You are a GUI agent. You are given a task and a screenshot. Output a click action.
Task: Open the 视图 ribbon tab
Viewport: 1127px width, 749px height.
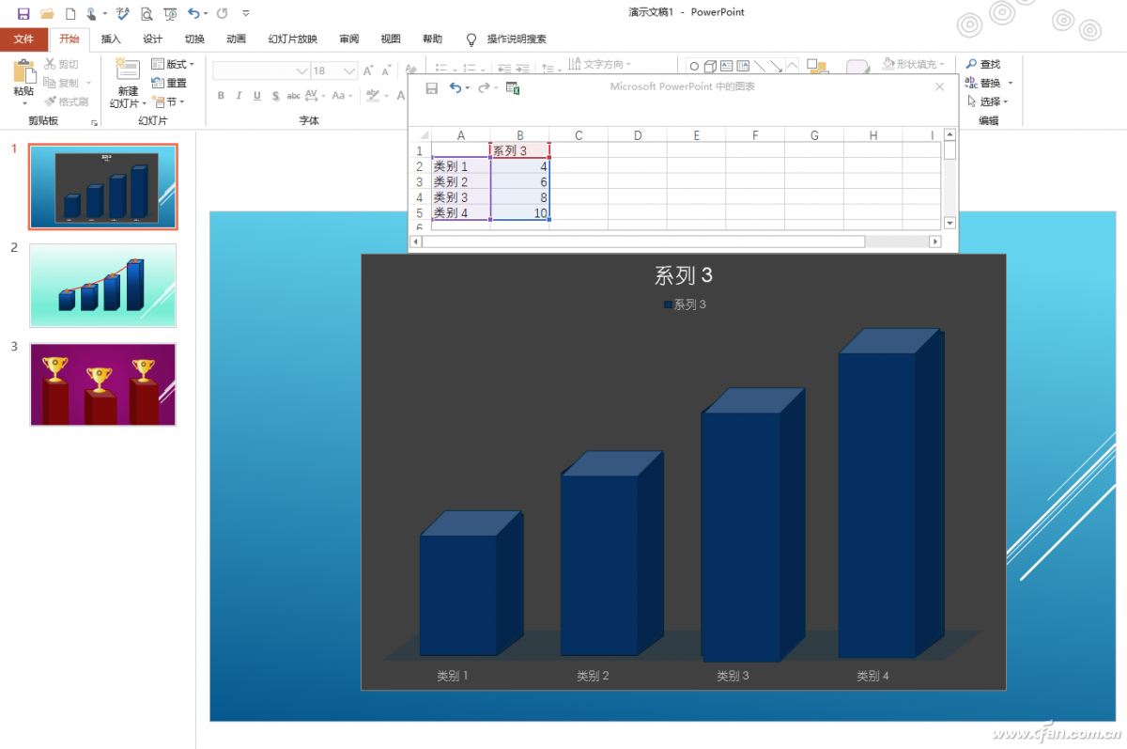click(x=391, y=39)
